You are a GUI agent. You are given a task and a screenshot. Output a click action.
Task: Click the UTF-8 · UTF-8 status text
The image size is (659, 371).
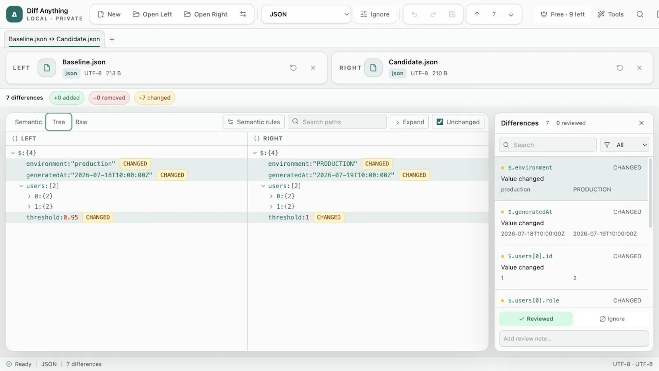632,364
